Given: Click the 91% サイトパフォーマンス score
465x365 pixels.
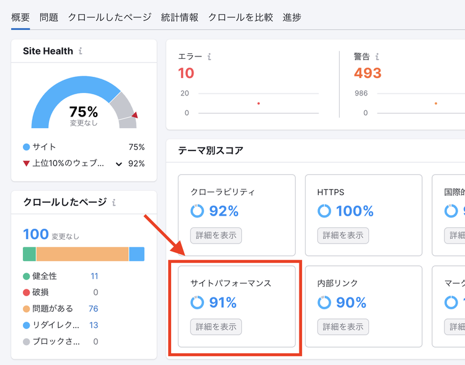Looking at the screenshot, I should coord(223,302).
